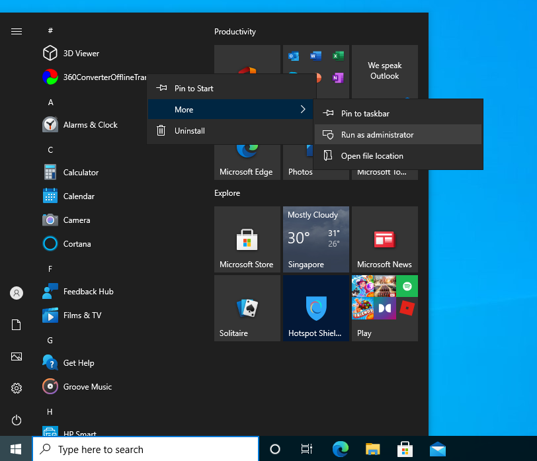Viewport: 537px width, 461px height.
Task: Click the Candy Crush Friends icon in Play tile
Action: point(362,308)
